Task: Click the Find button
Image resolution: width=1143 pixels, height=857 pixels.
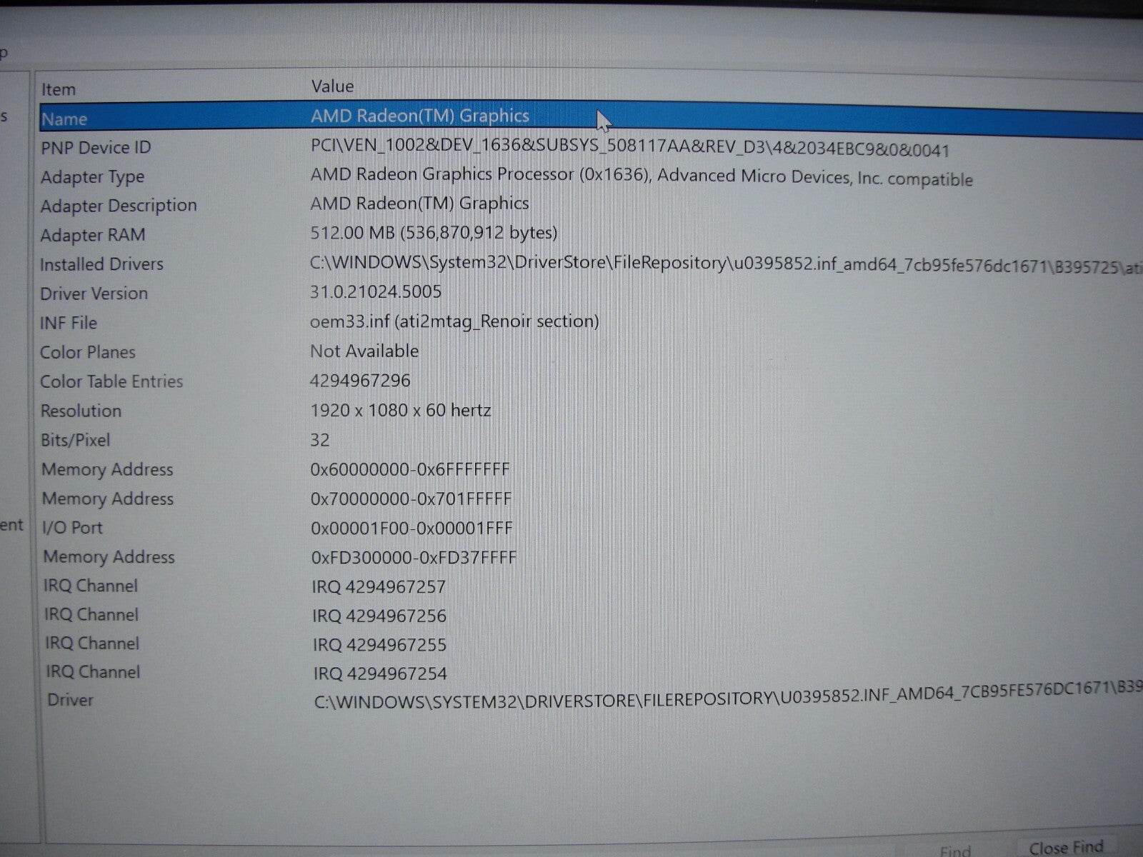Action: click(955, 850)
